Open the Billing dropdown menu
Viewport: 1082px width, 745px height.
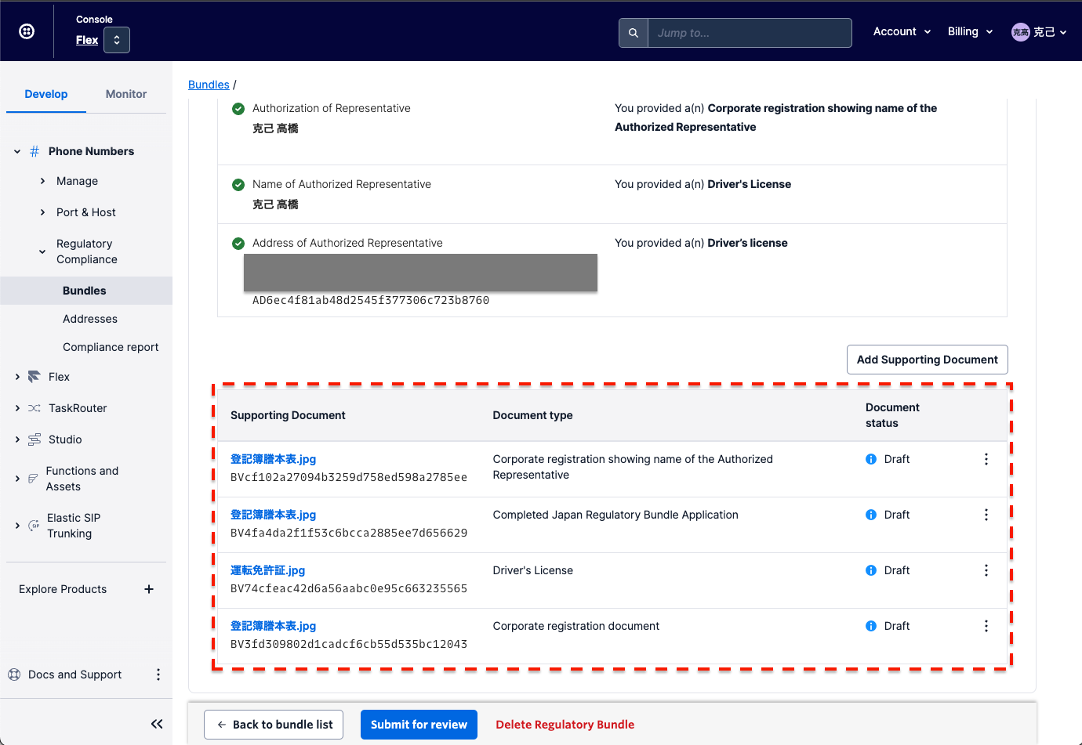pos(970,31)
